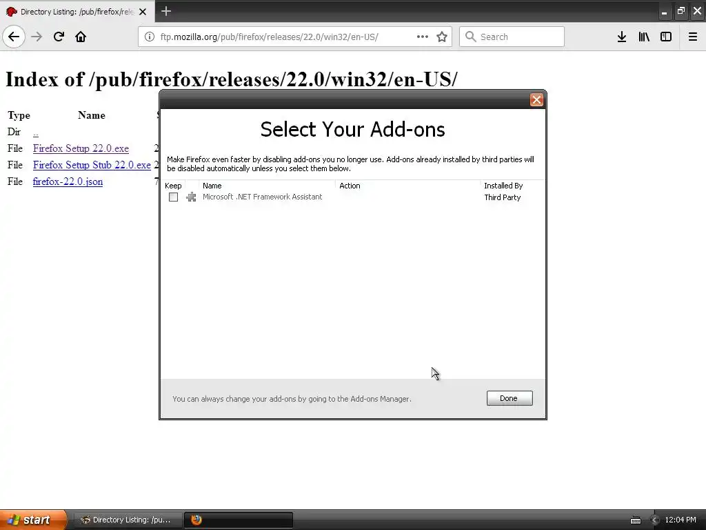This screenshot has height=530, width=706.
Task: Show site information icon in address bar
Action: [x=150, y=37]
